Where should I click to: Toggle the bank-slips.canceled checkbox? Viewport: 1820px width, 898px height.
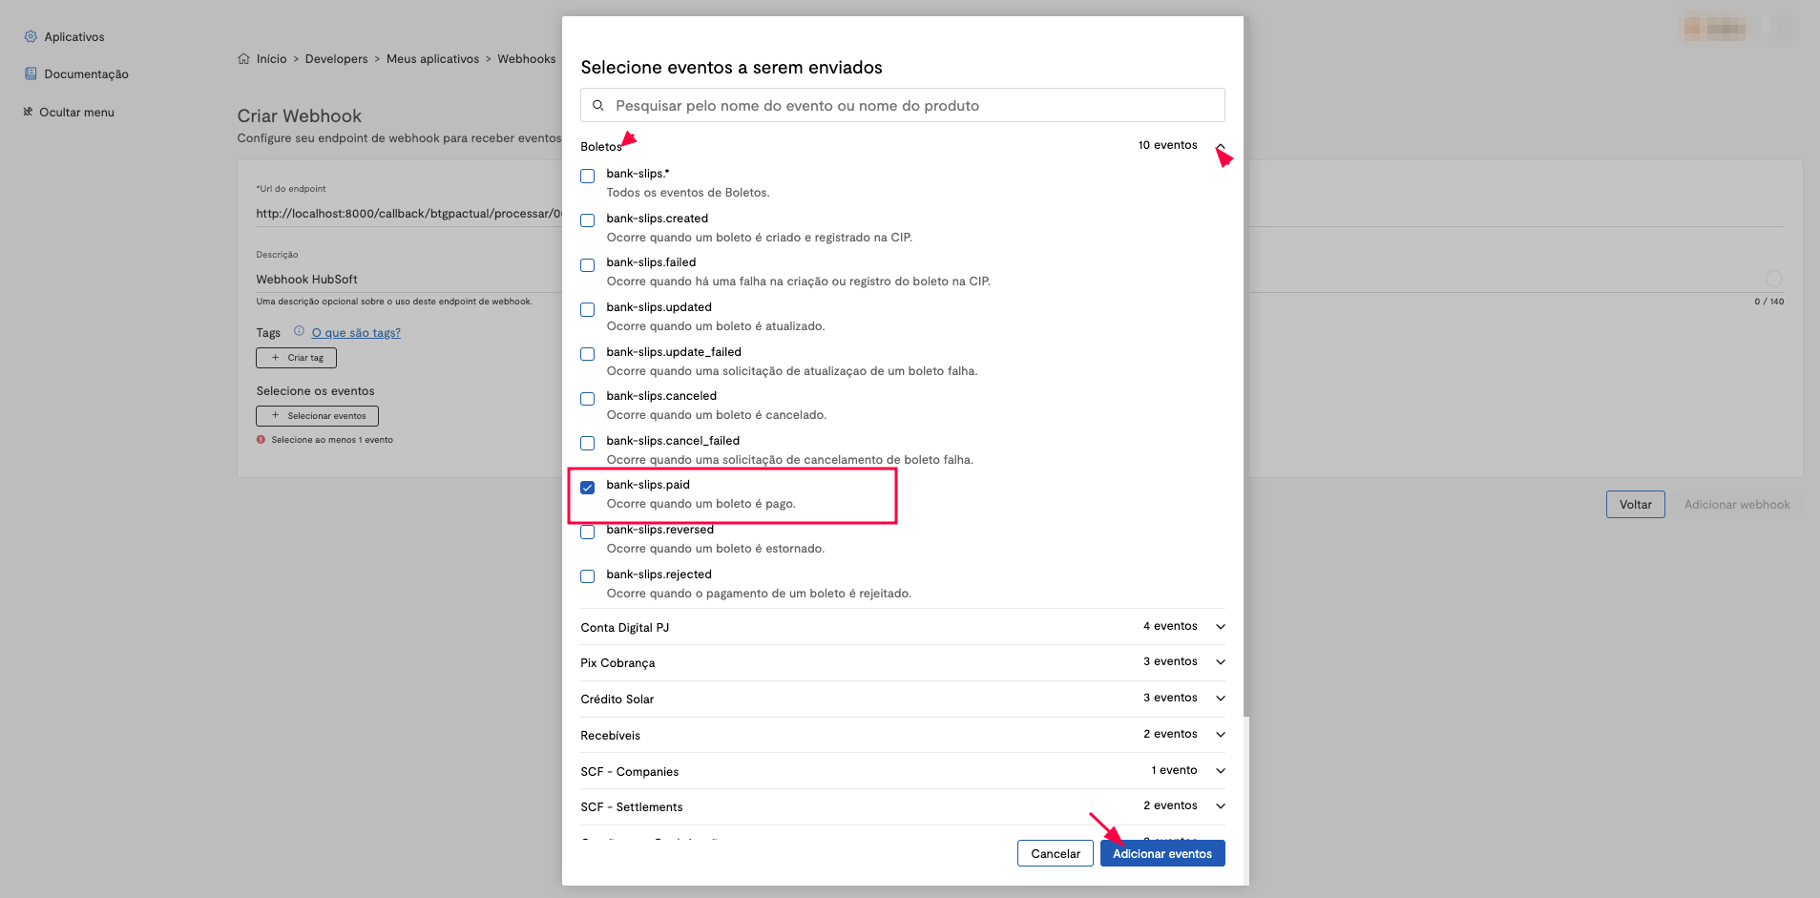tap(588, 398)
